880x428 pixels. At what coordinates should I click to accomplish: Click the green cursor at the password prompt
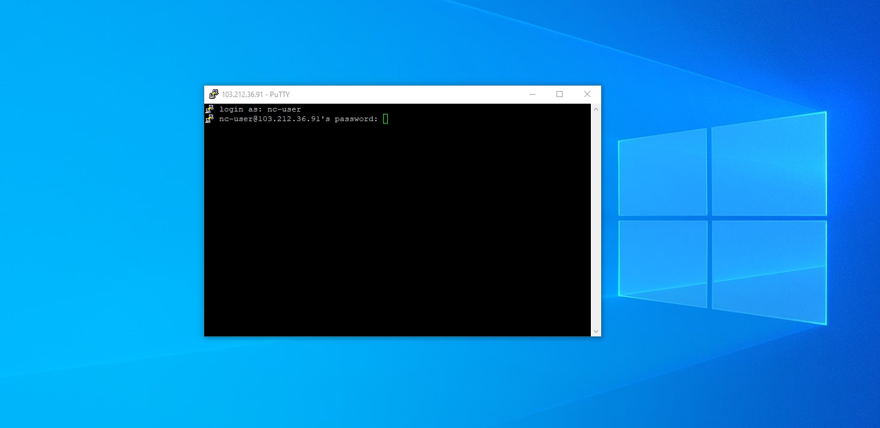click(385, 119)
